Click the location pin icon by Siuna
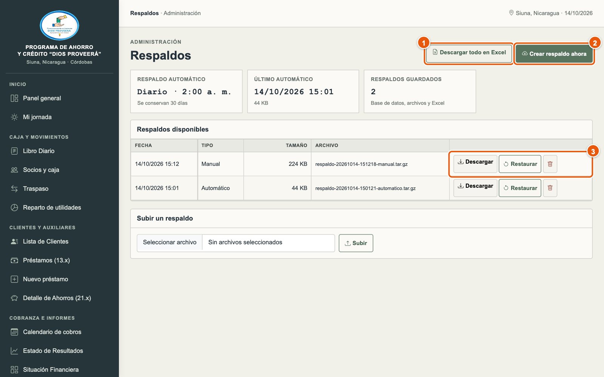 click(511, 13)
